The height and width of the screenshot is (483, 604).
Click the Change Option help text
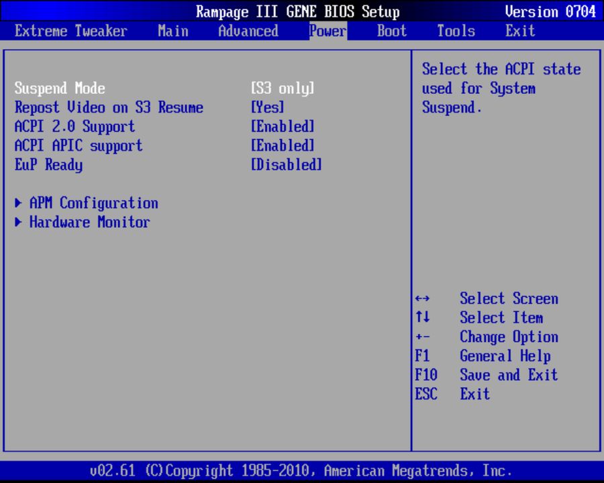(509, 337)
